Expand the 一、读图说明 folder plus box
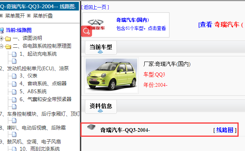 (x=2, y=38)
